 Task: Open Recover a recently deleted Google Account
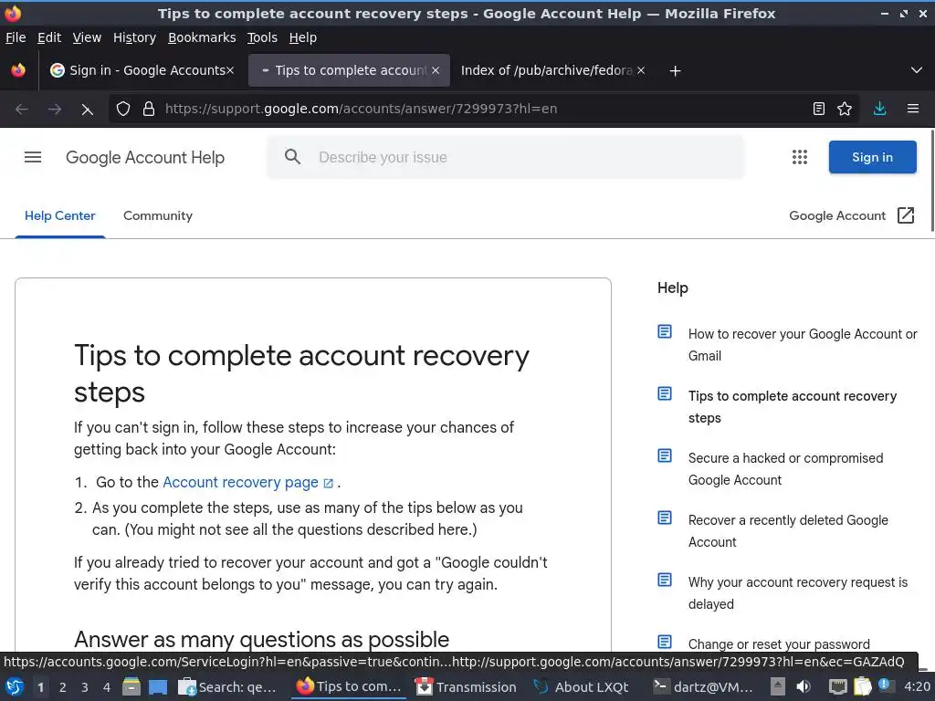point(788,531)
